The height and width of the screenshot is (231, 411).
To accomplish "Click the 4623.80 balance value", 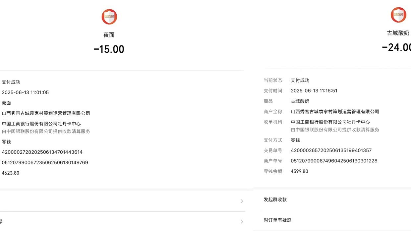I will click(x=11, y=173).
